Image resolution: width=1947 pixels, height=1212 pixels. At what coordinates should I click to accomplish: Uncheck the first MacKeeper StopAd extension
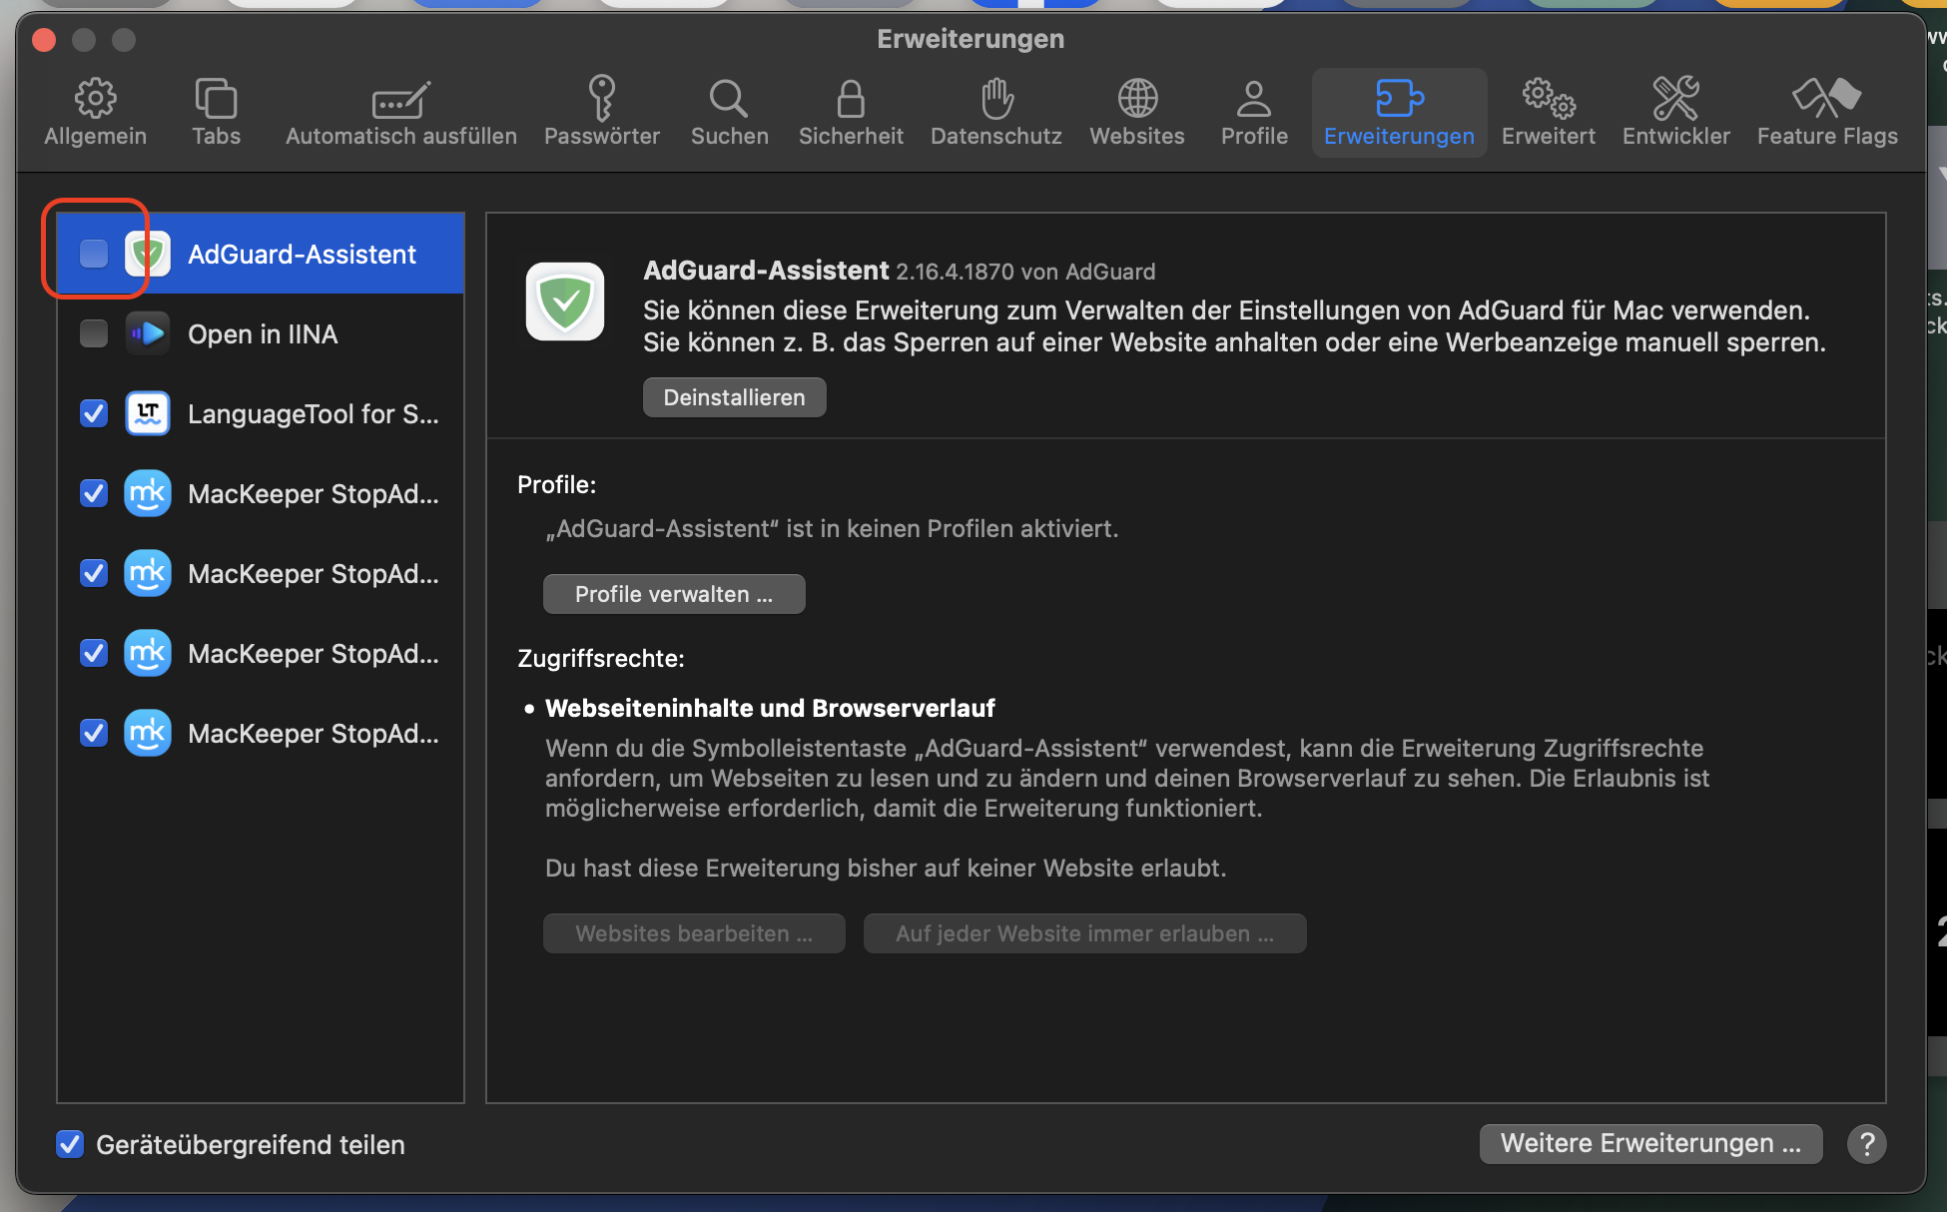(x=94, y=493)
